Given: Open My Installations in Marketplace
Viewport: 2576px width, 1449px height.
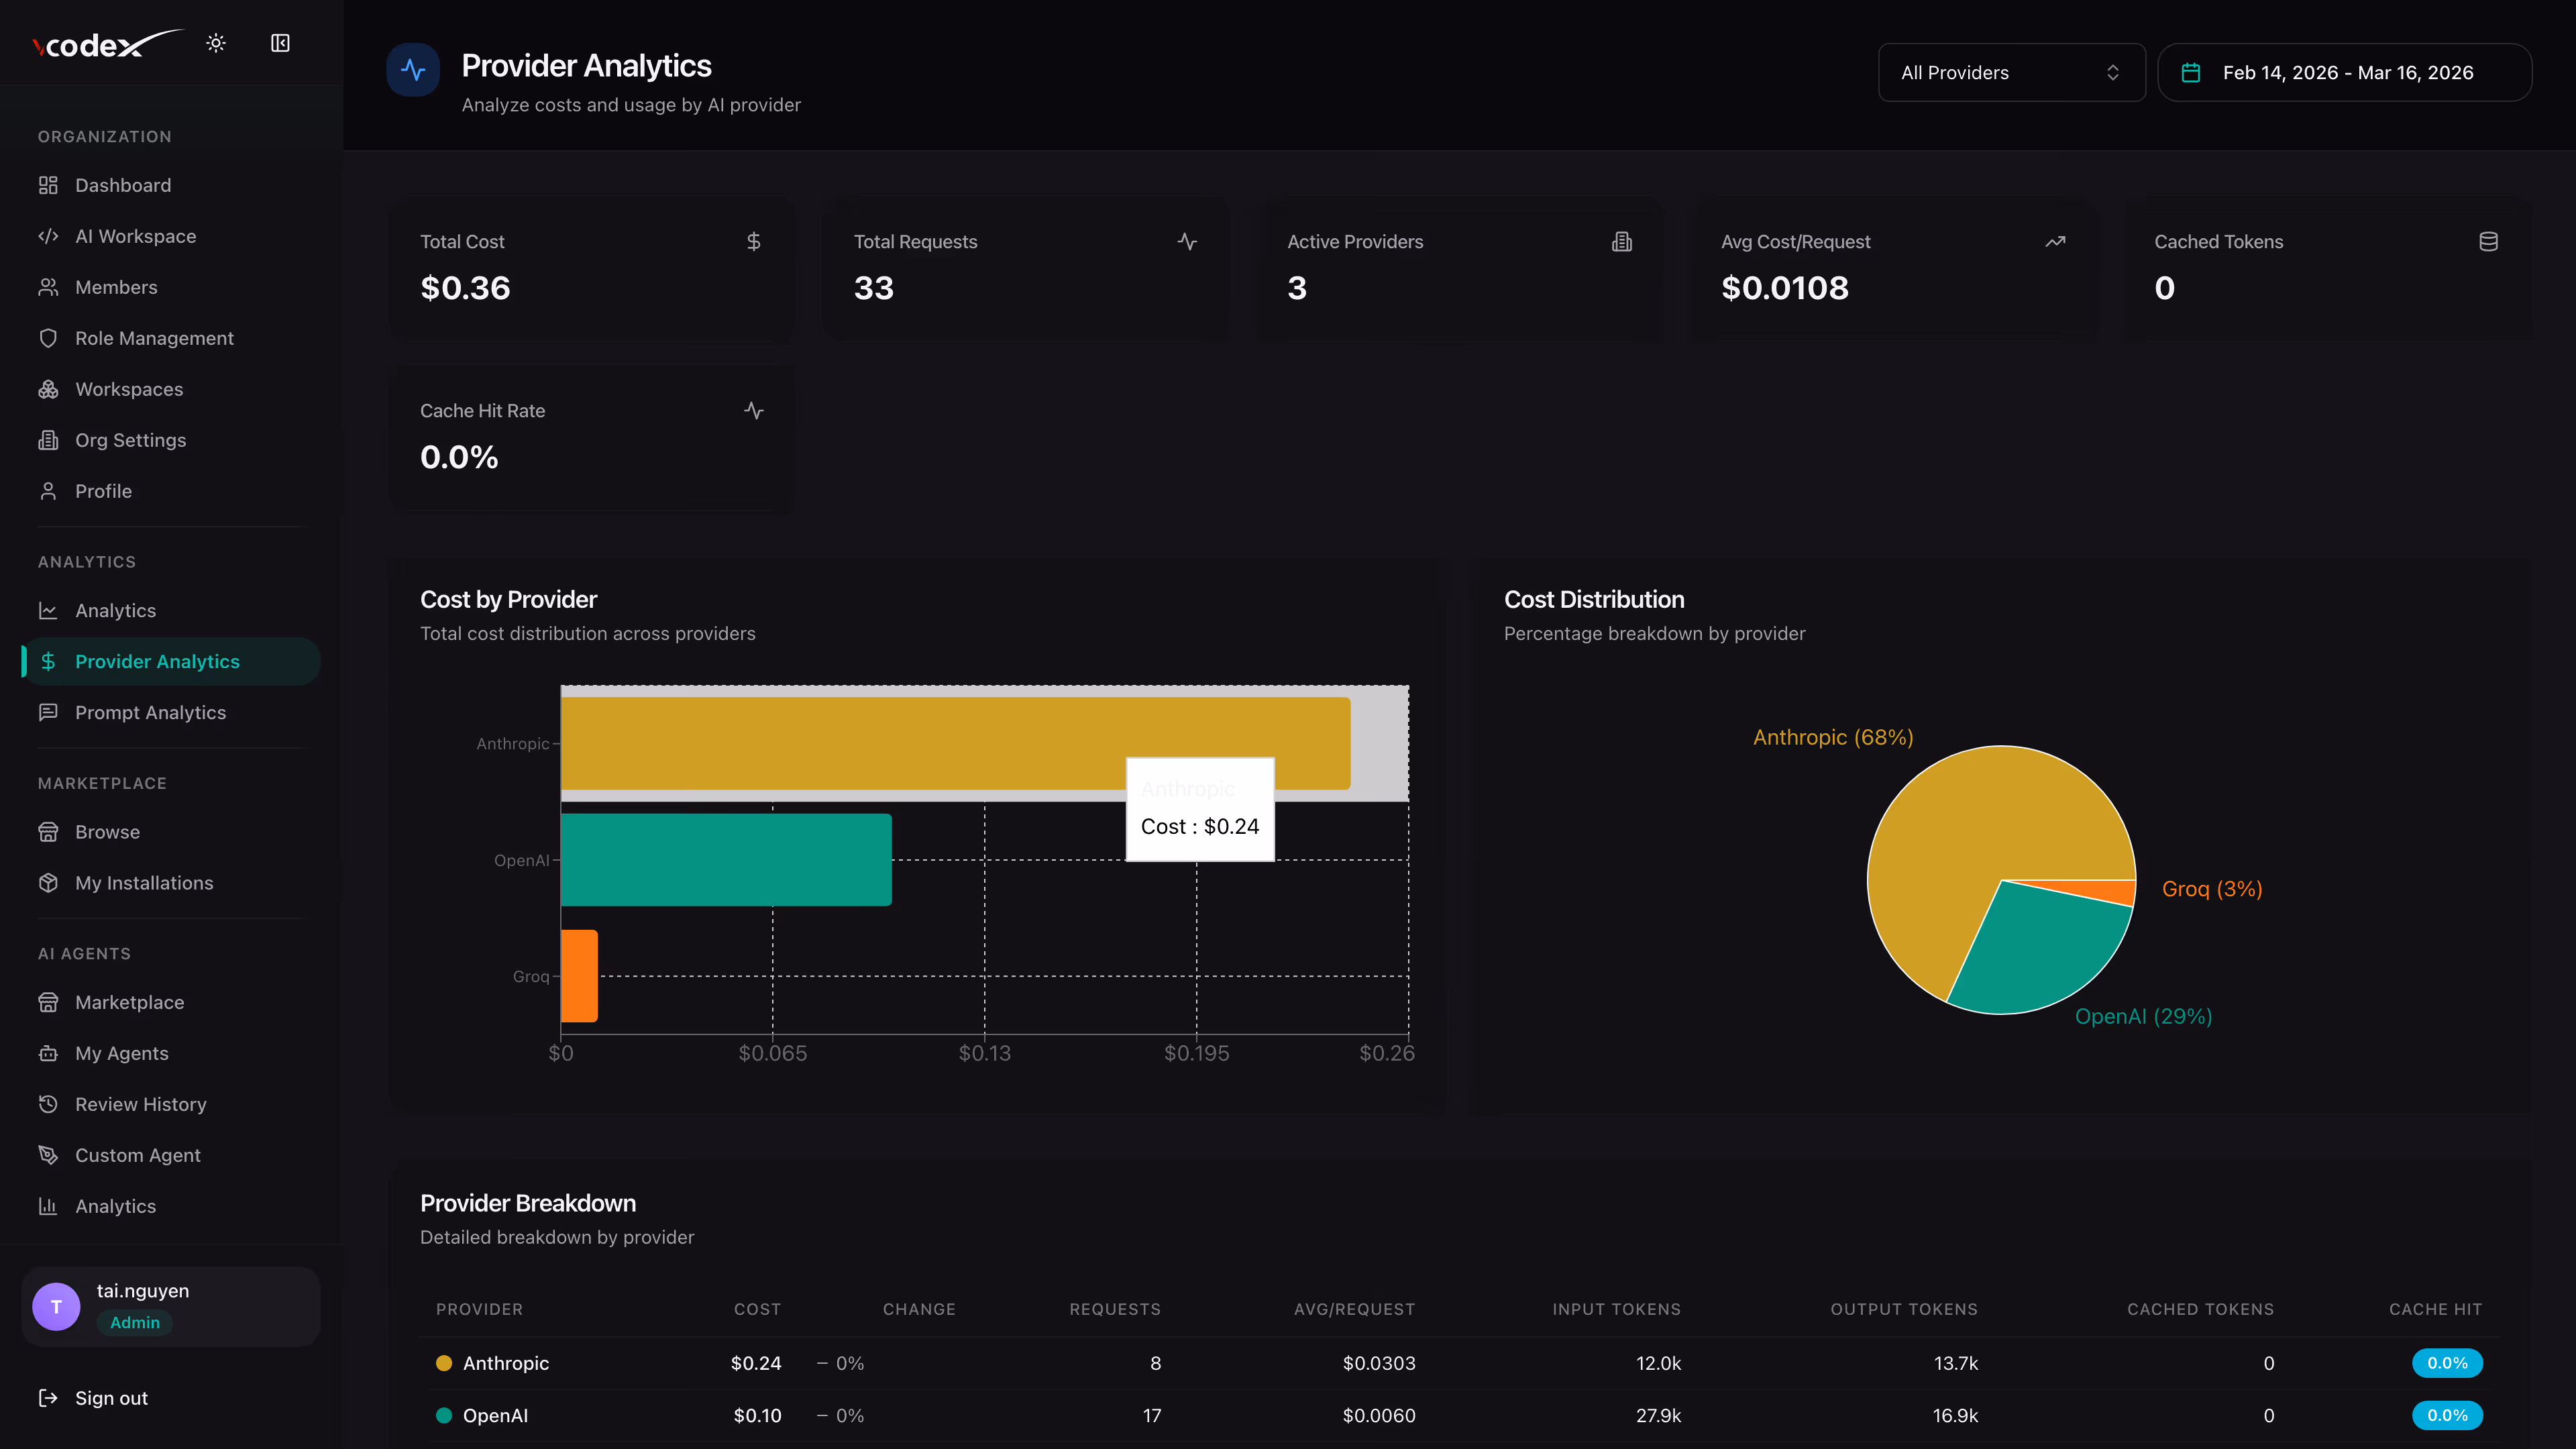Looking at the screenshot, I should [x=144, y=883].
